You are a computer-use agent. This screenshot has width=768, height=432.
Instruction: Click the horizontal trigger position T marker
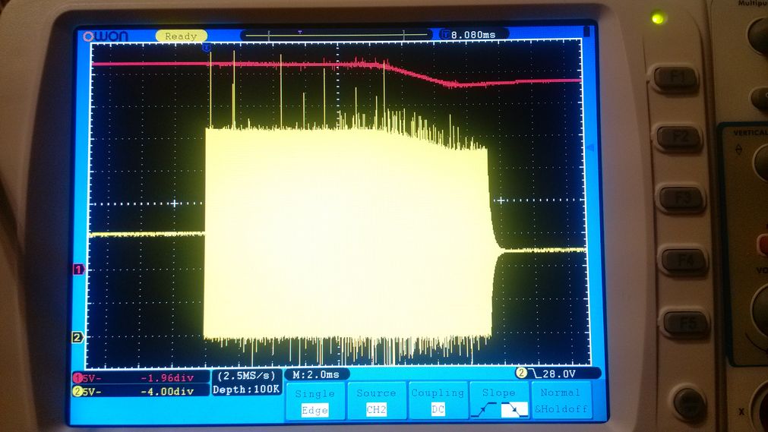coord(207,47)
